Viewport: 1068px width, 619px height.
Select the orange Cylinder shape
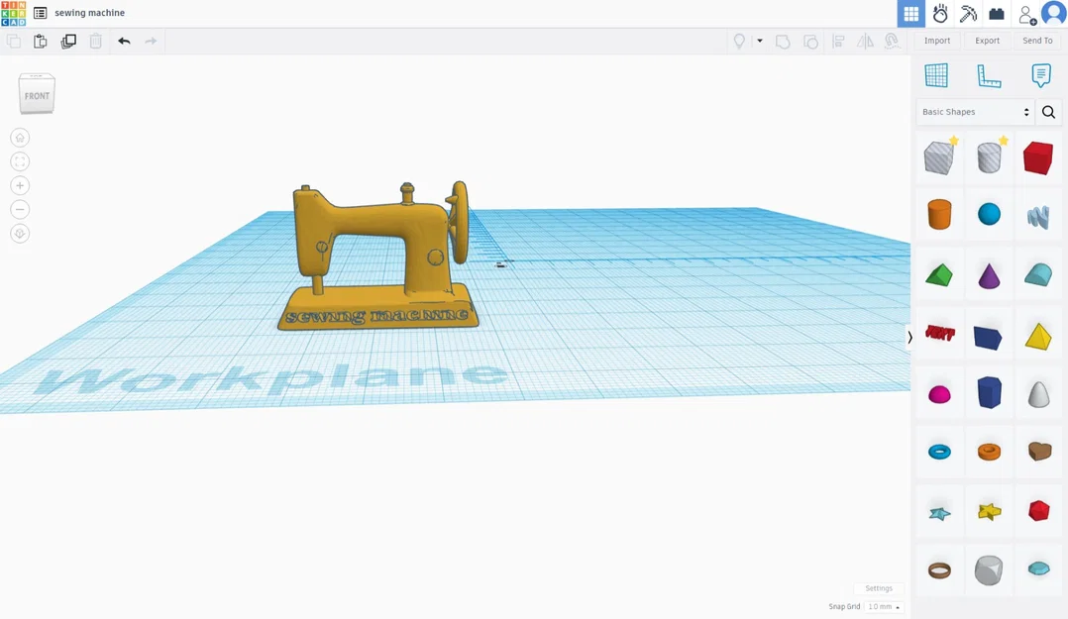(939, 214)
